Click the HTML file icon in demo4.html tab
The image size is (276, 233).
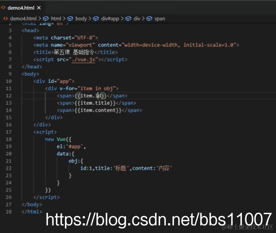coord(3,8)
